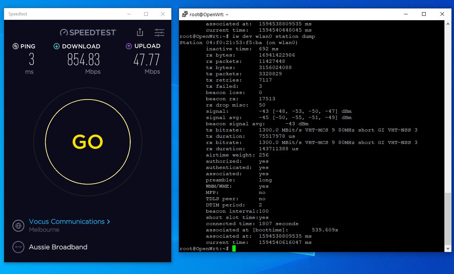Click the terminal scrollbar up arrow
This screenshot has height=274, width=454.
tap(448, 24)
